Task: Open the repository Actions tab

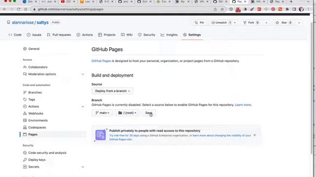Action: click(x=84, y=35)
